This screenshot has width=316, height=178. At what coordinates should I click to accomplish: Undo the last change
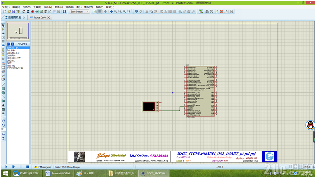tap(136, 12)
